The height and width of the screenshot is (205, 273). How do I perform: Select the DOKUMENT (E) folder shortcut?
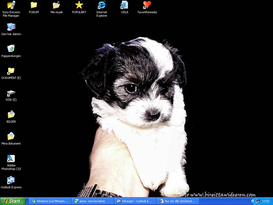pos(11,71)
